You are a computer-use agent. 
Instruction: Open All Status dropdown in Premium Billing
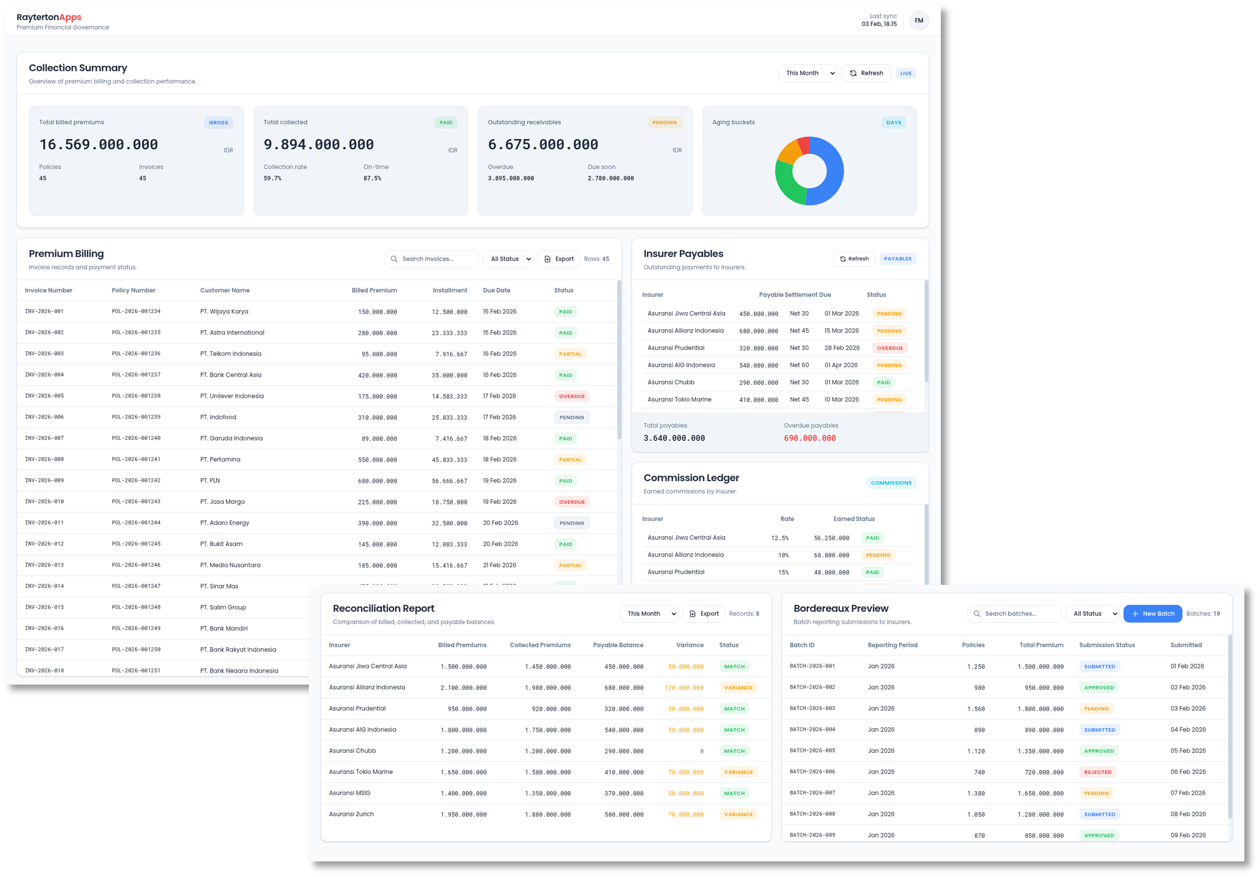(507, 259)
